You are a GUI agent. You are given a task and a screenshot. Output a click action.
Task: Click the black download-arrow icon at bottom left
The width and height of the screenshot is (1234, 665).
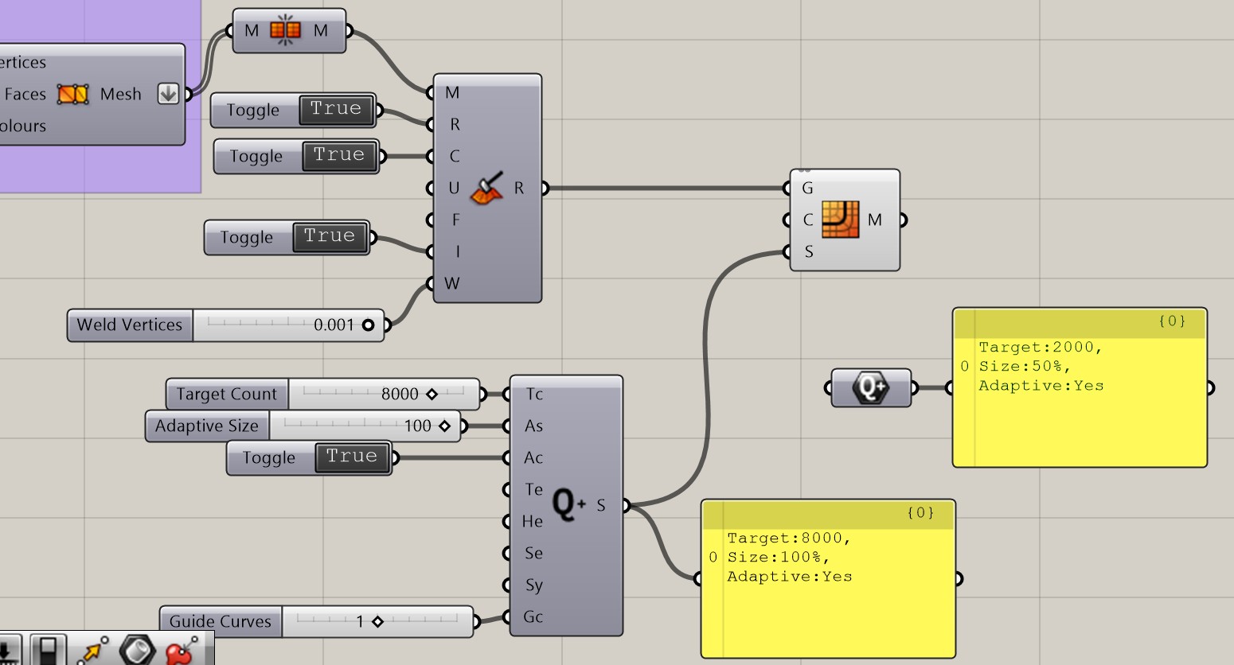tap(9, 651)
